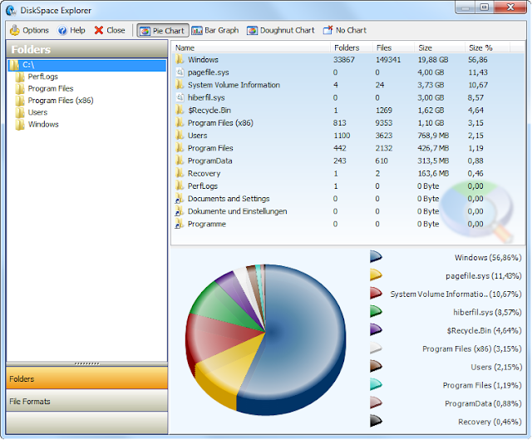Click the yellow pagefile.sys legend swatch
The width and height of the screenshot is (532, 440).
pos(376,275)
